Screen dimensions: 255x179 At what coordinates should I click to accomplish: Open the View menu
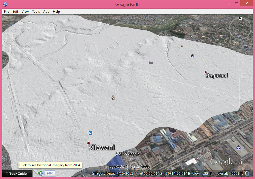point(25,12)
